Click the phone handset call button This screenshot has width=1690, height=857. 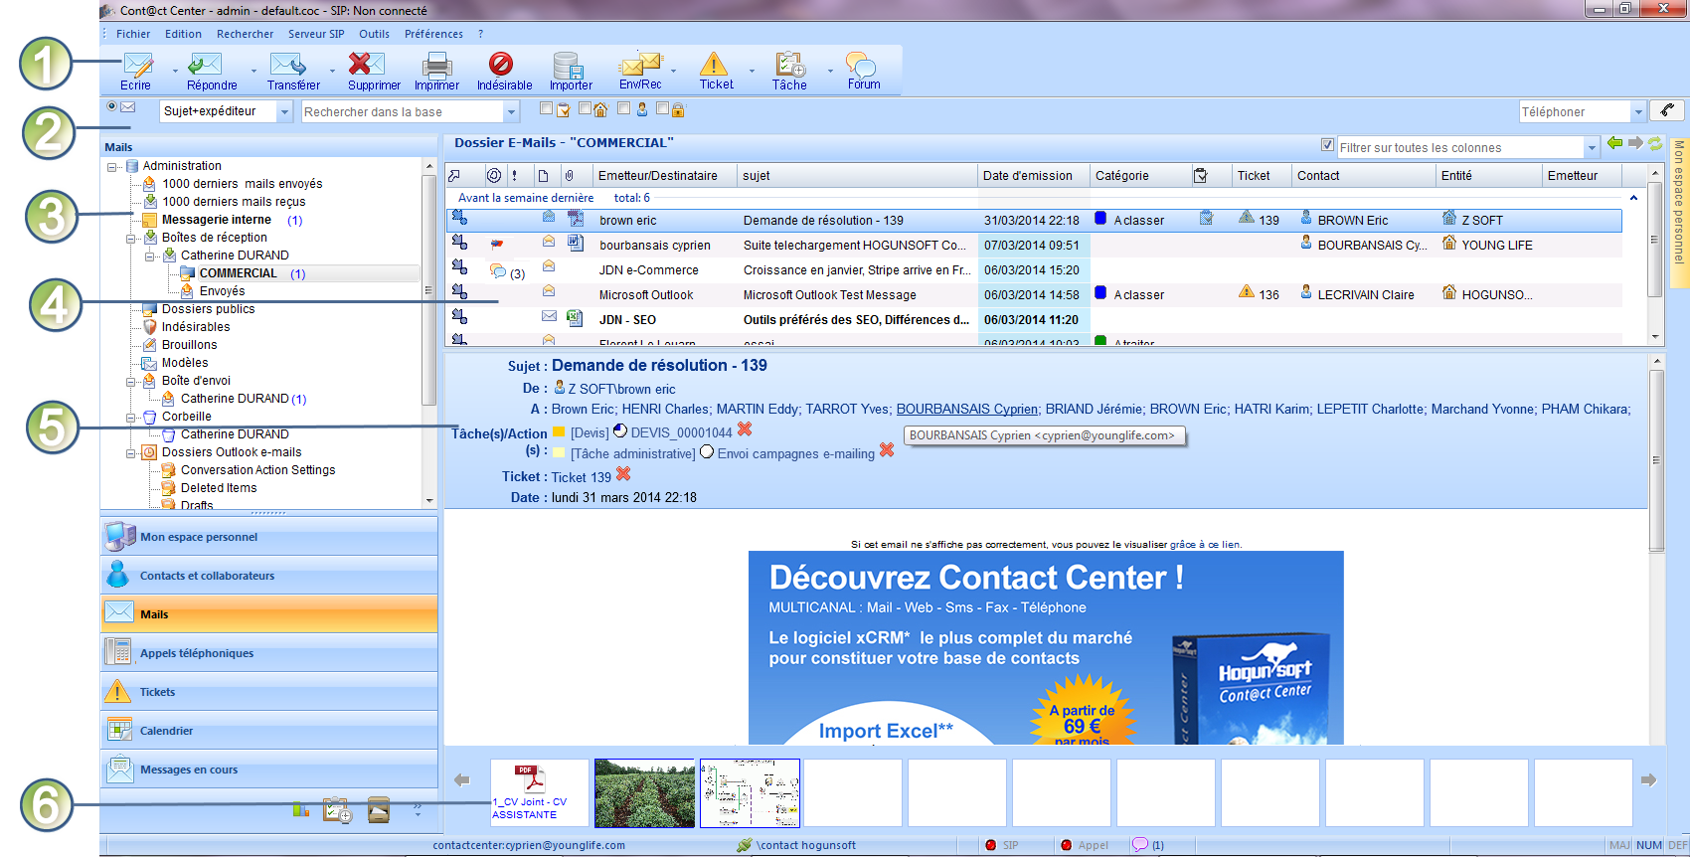click(x=1667, y=110)
